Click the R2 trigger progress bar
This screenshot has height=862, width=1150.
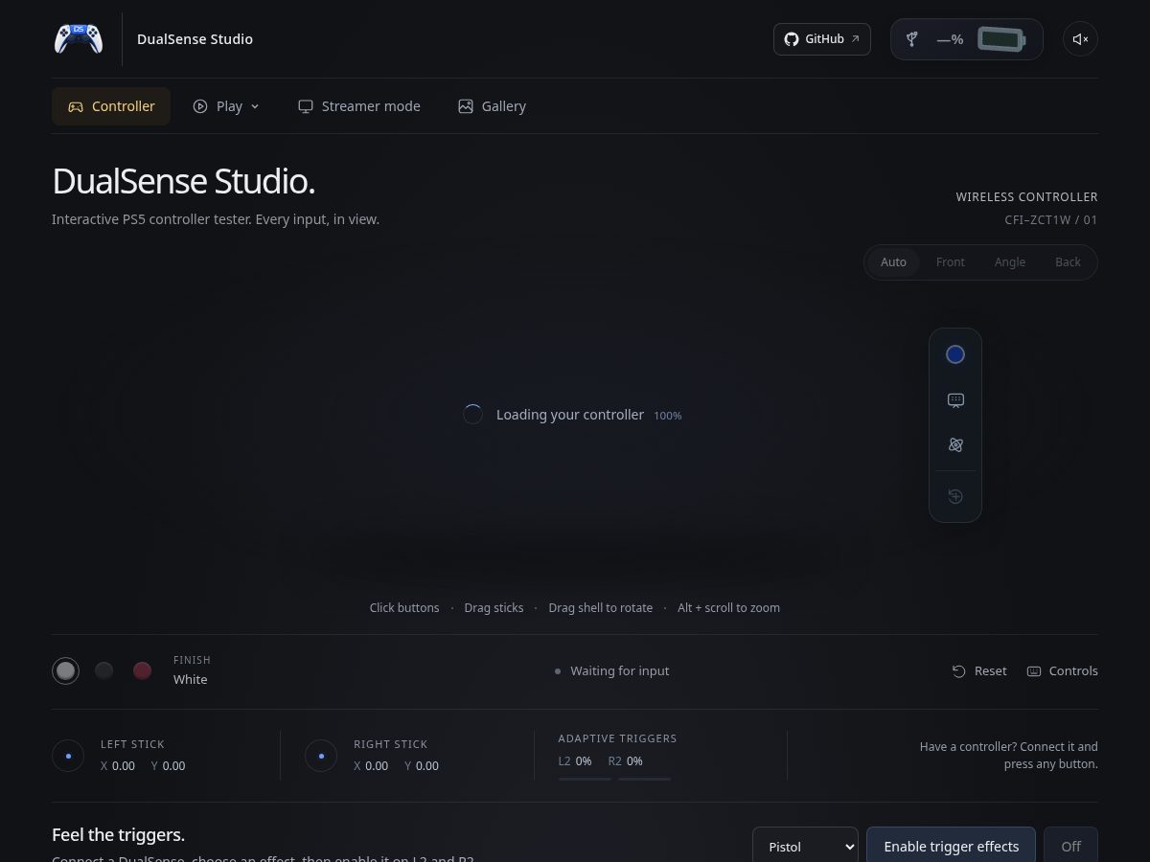(x=644, y=779)
